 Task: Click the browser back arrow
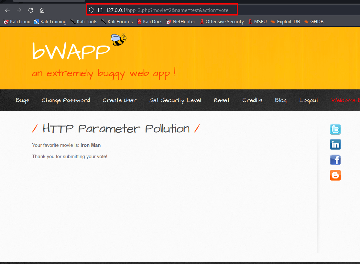point(7,10)
